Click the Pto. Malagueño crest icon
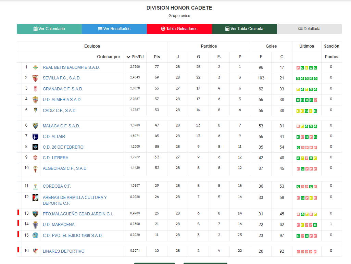Viewport: 351px width, 264px height. pos(35,214)
